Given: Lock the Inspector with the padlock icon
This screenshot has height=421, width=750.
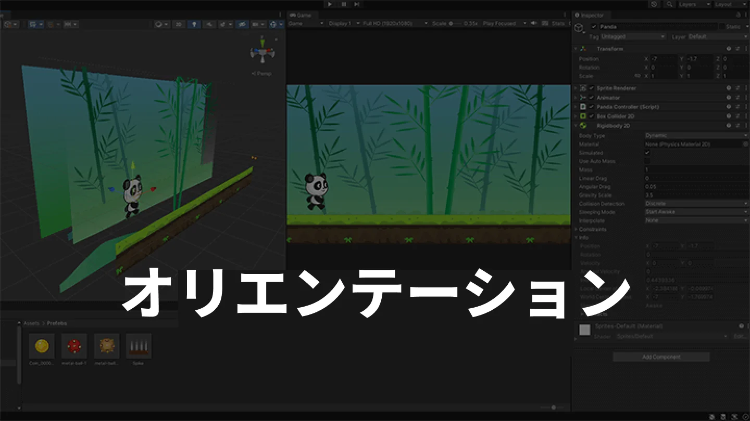Looking at the screenshot, I should 738,15.
